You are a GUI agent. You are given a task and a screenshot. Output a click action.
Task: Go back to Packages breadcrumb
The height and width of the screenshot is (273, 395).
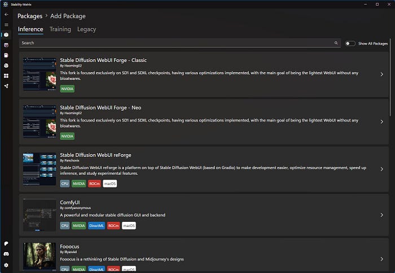[x=30, y=16]
